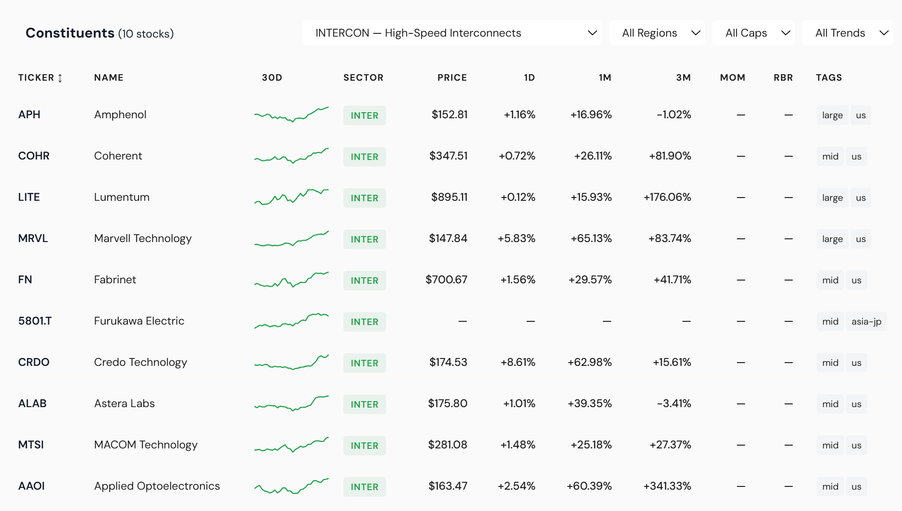
Task: Select the INTER sector badge for Coherent
Action: pyautogui.click(x=364, y=156)
